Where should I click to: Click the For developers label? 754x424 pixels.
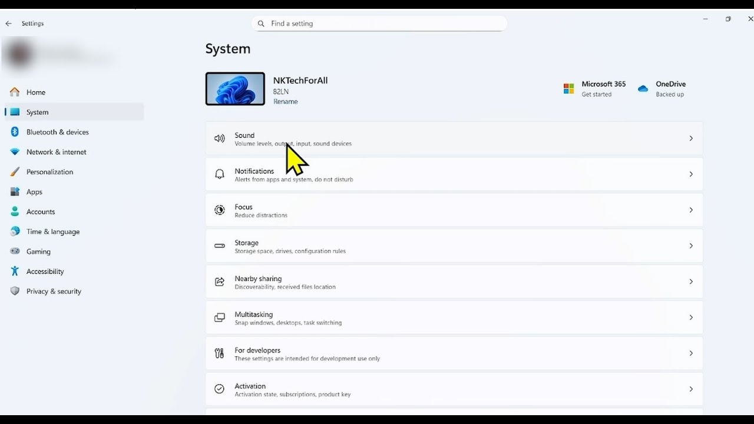click(257, 350)
